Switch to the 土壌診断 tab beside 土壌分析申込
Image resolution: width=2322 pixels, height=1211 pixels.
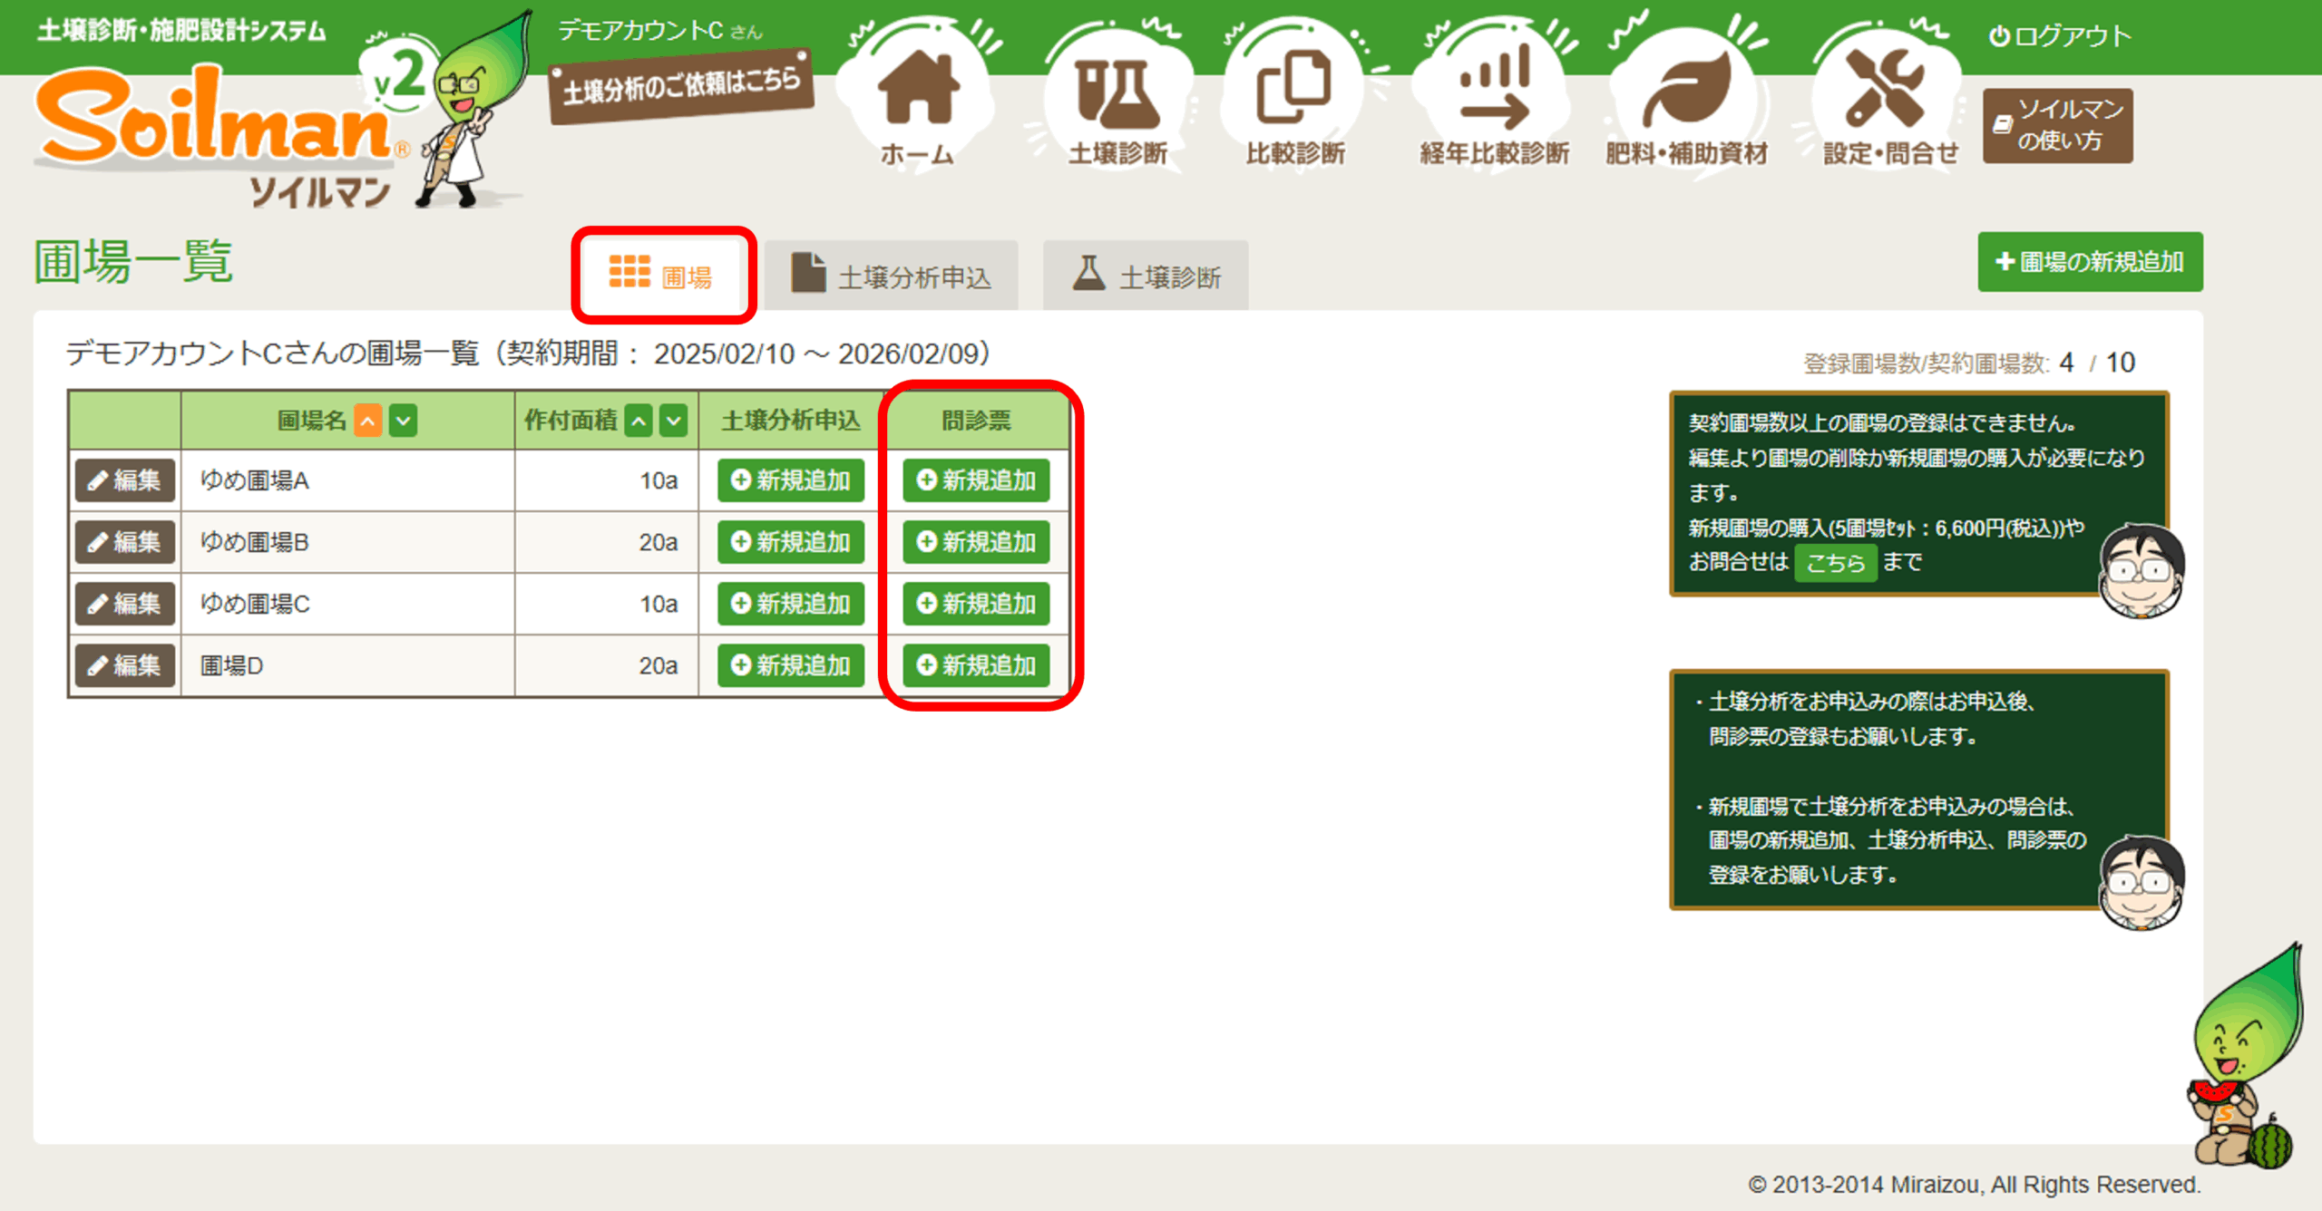[x=1146, y=276]
